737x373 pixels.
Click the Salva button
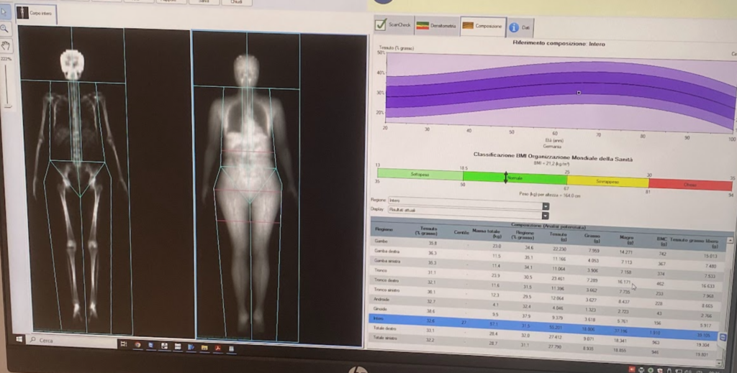(204, 2)
